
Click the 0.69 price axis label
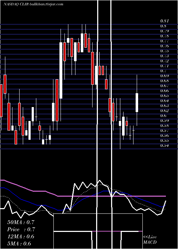tap(164, 76)
